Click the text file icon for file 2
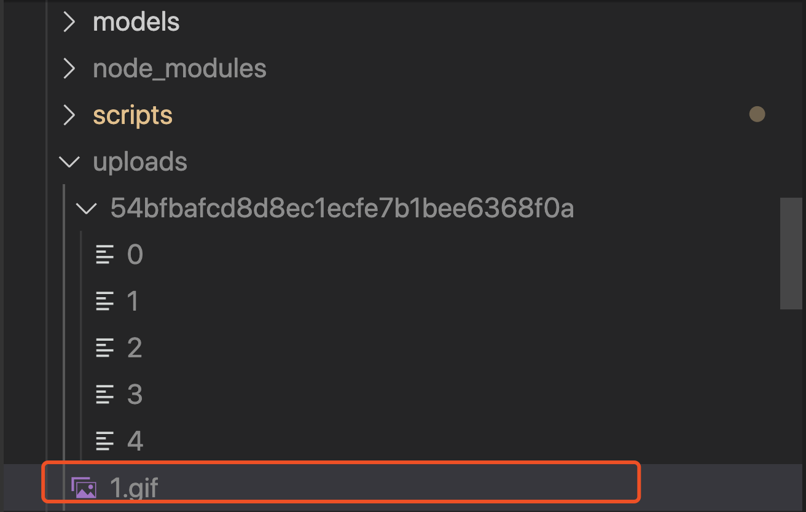Viewport: 806px width, 512px height. coord(105,348)
